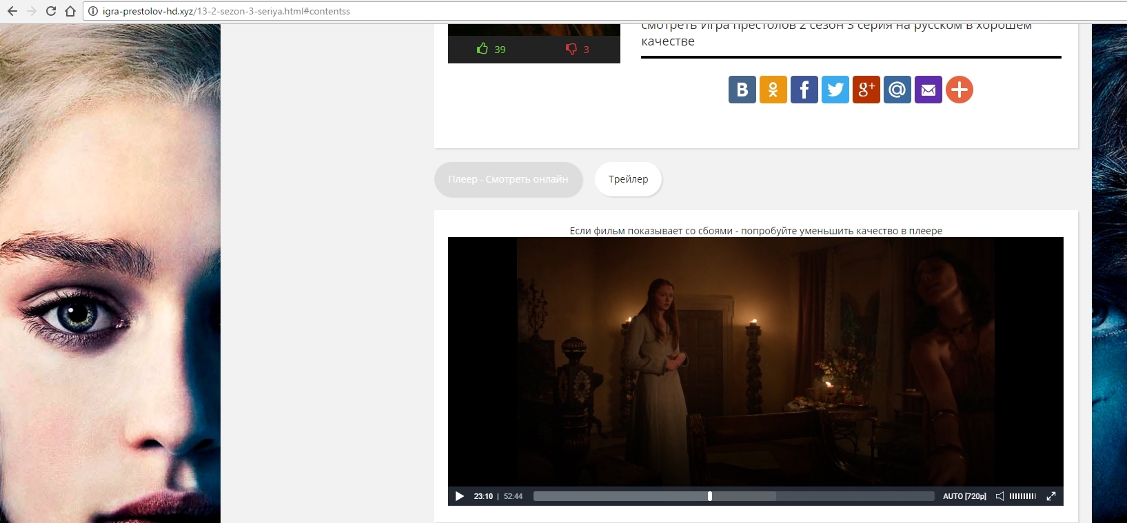1127x523 pixels.
Task: Adjust the volume level bars
Action: pos(1023,496)
